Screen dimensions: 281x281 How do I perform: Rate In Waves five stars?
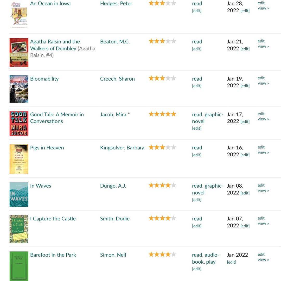click(174, 186)
